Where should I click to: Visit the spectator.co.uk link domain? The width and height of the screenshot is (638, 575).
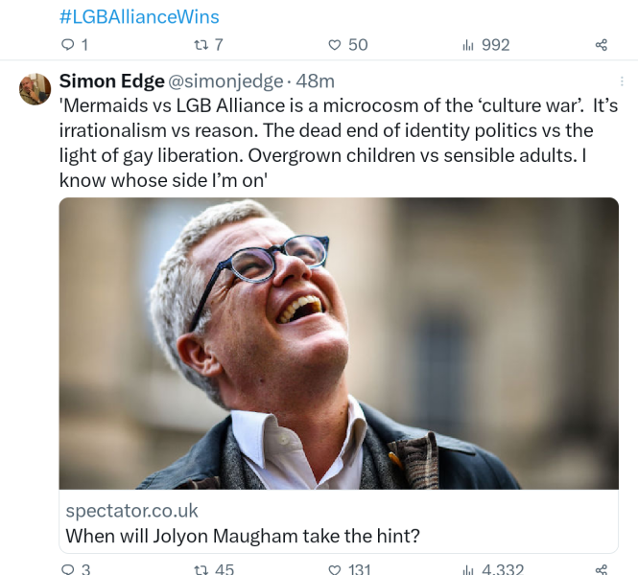(131, 511)
